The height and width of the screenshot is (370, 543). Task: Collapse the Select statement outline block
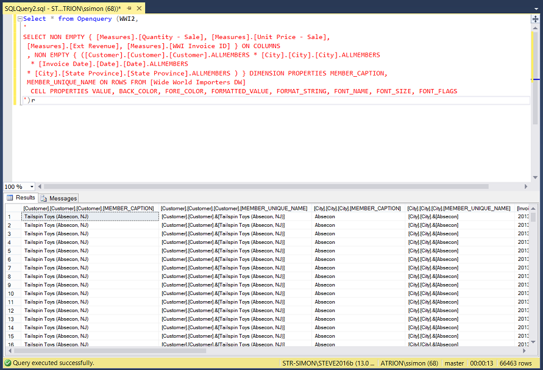19,19
